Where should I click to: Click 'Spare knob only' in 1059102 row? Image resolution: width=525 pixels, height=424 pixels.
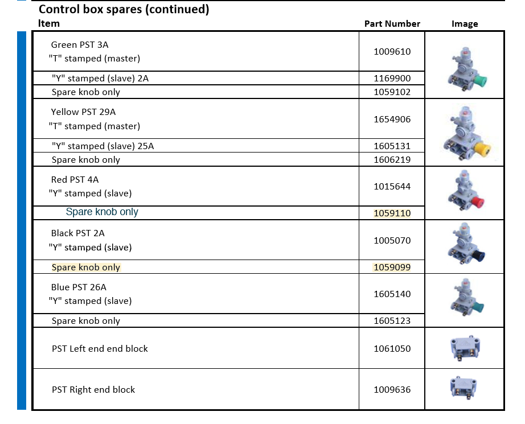click(86, 92)
